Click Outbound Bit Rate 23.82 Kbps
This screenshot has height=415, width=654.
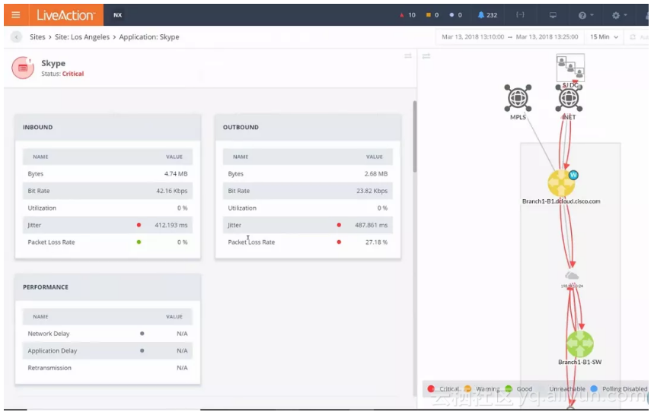(x=372, y=191)
